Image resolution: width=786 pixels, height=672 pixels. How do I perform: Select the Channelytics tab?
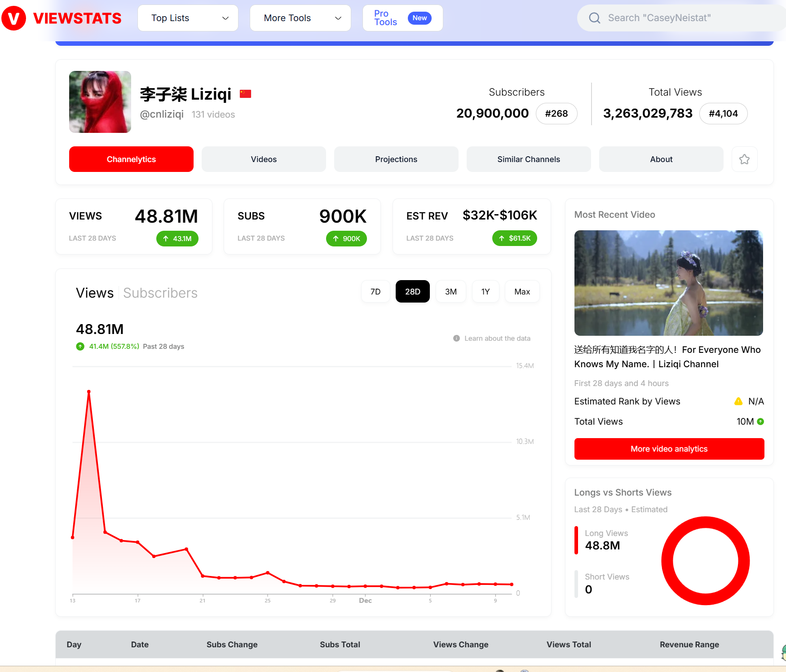click(131, 159)
